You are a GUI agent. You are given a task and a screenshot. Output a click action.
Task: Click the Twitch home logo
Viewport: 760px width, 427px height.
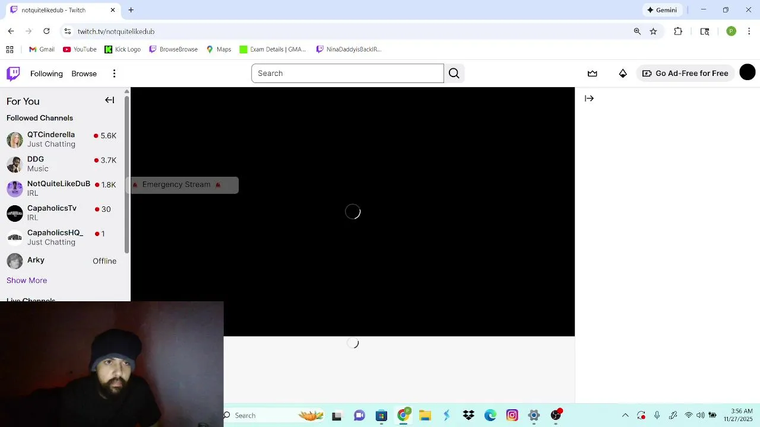point(13,74)
